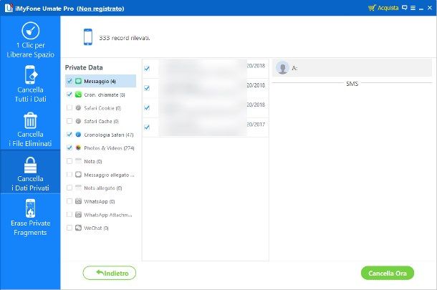This screenshot has width=437, height=290.
Task: Uncheck the second message row checkbox
Action: 147,88
